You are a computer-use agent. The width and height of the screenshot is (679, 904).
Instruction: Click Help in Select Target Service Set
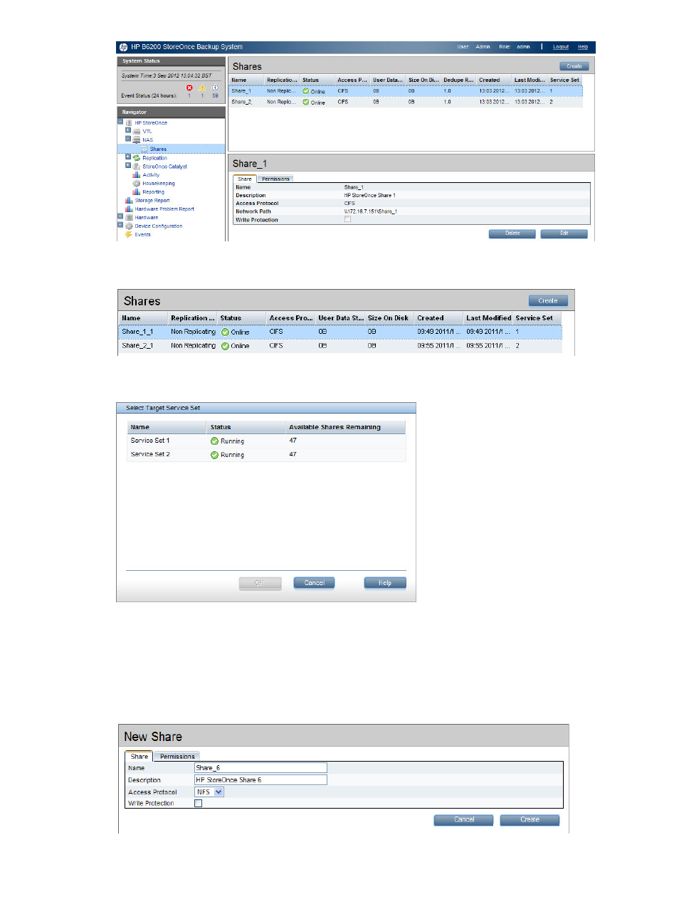click(385, 583)
